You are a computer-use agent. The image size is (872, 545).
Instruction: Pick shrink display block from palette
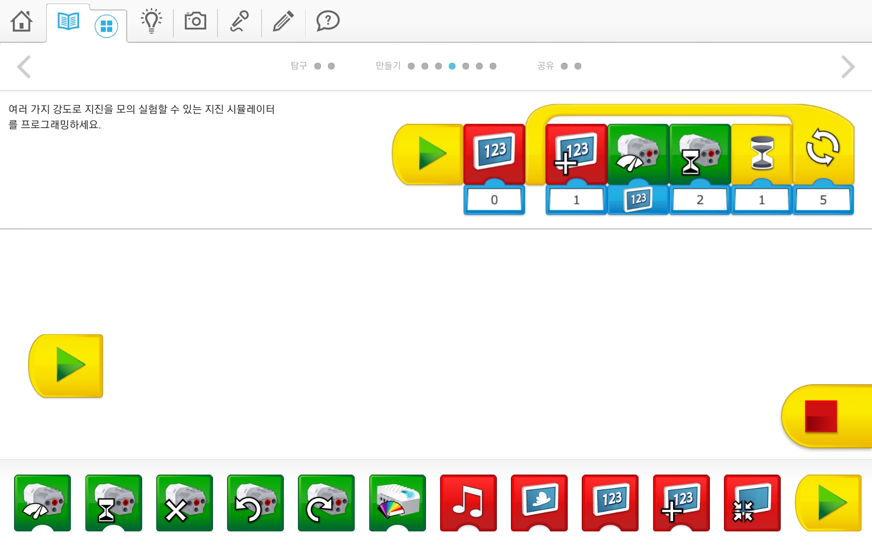click(x=752, y=503)
